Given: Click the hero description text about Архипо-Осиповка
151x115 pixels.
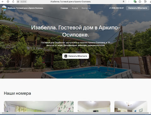Looking at the screenshot, I should [x=75, y=44].
